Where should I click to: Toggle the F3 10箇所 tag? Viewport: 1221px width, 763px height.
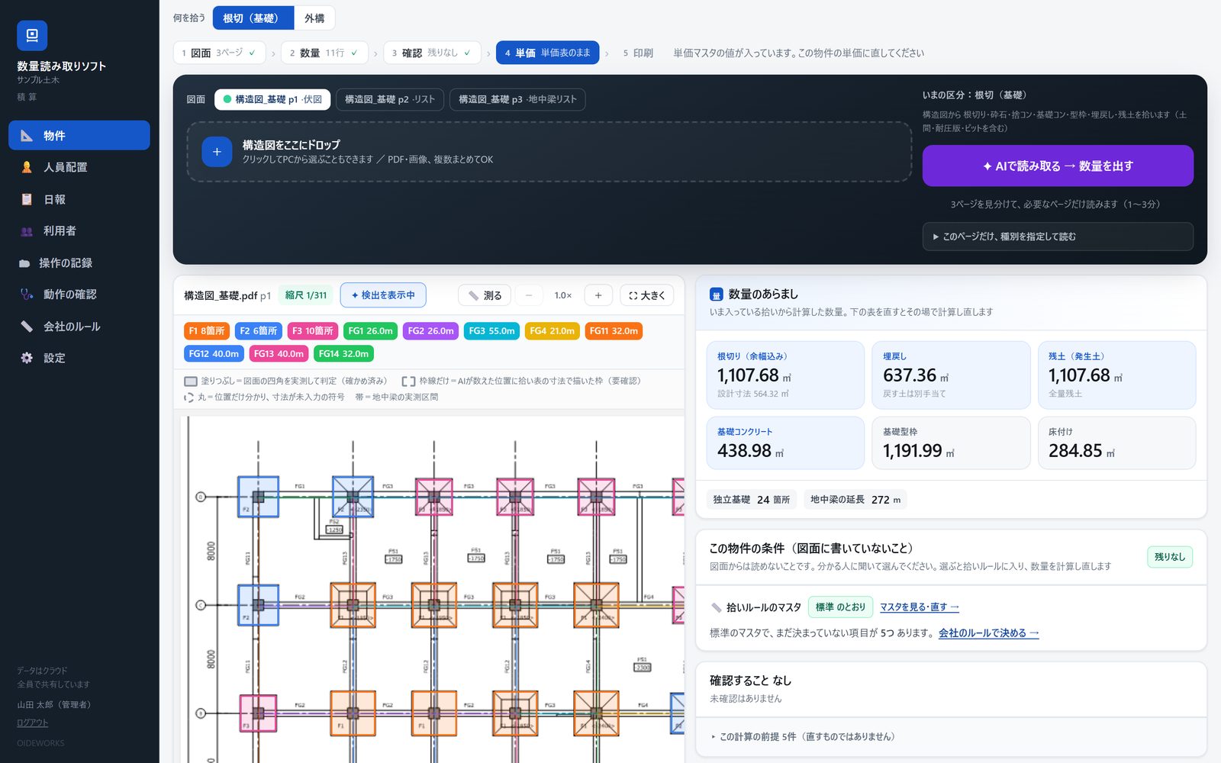click(313, 331)
